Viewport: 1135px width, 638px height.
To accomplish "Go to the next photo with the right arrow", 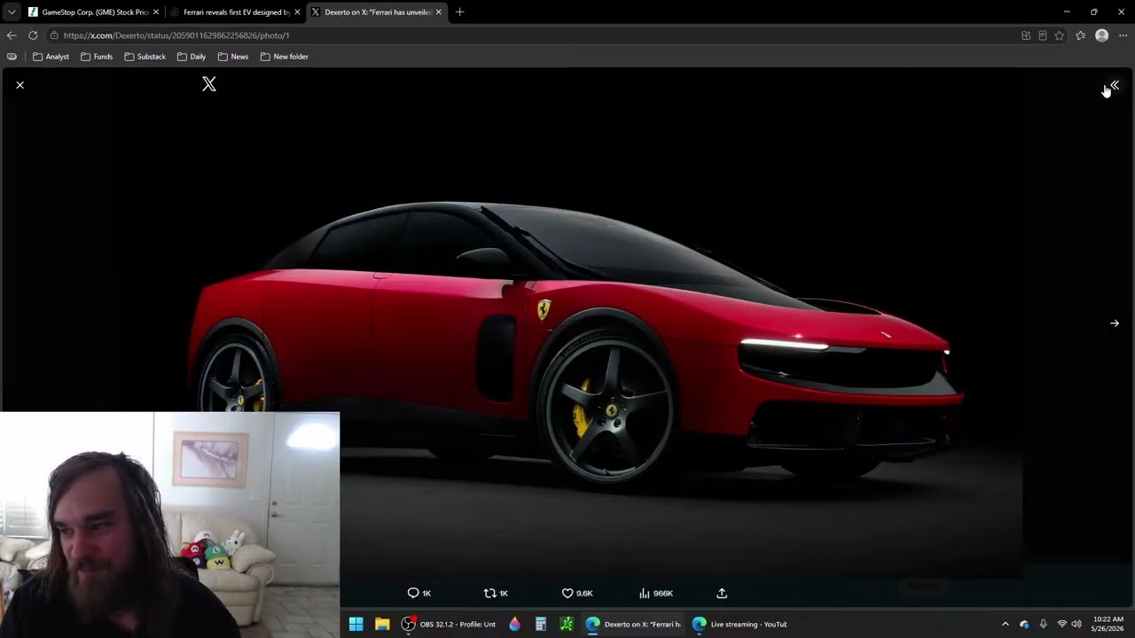I will pyautogui.click(x=1115, y=323).
